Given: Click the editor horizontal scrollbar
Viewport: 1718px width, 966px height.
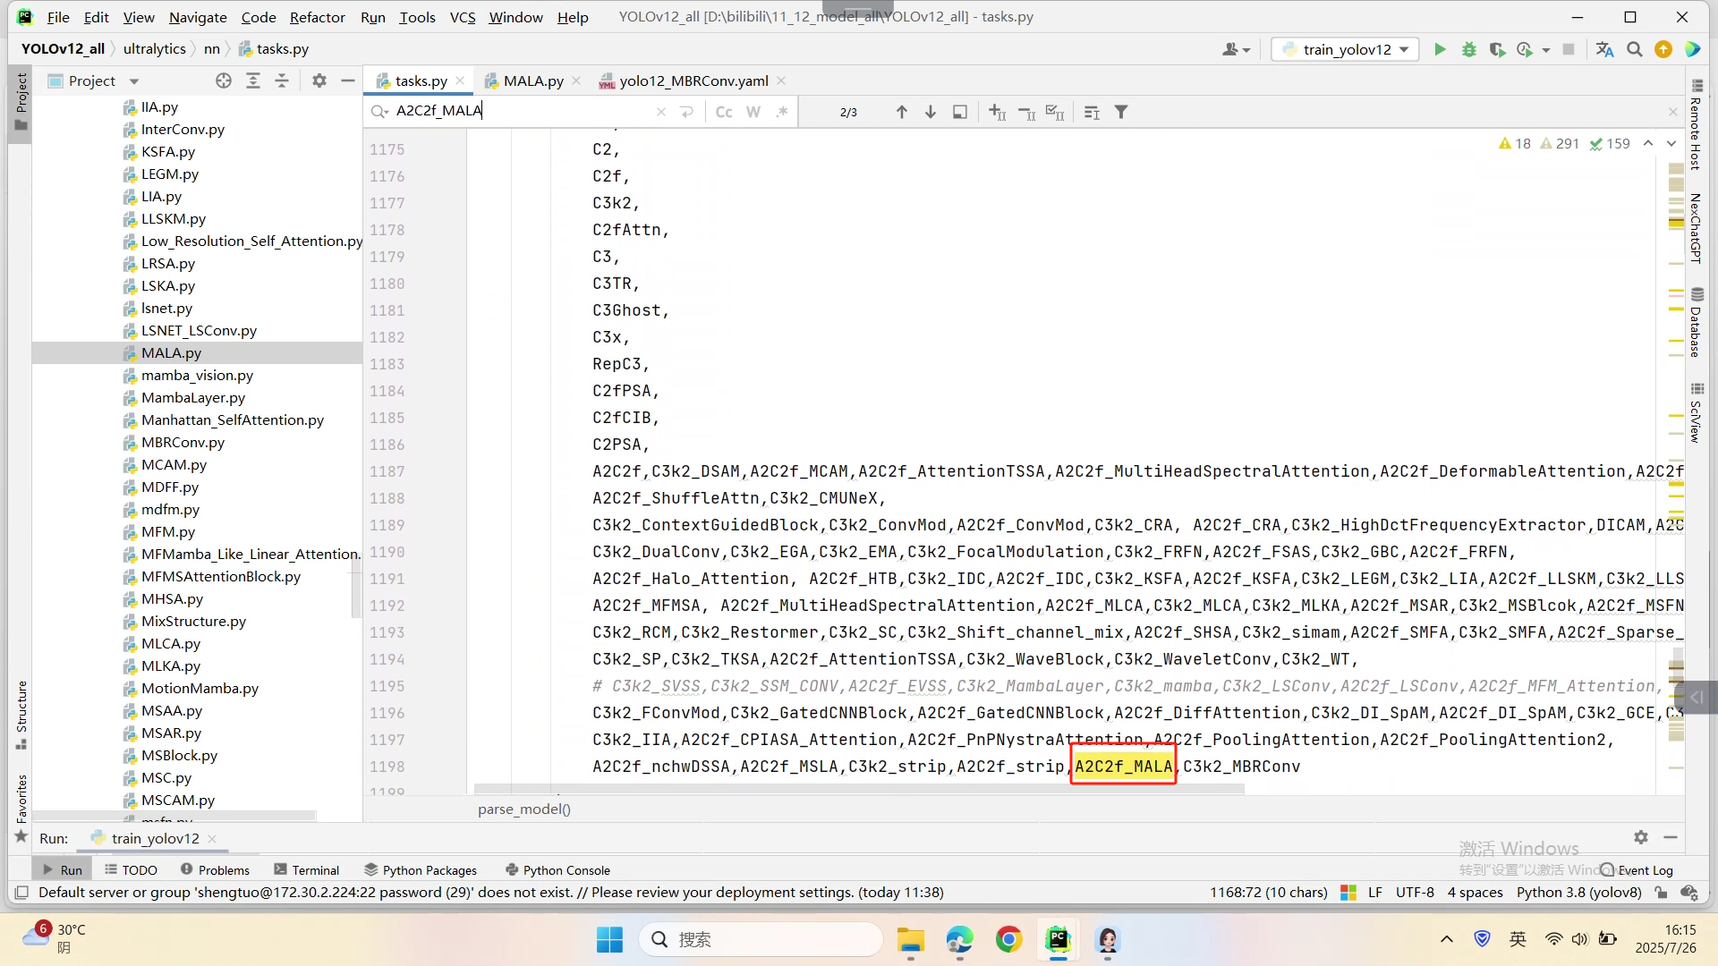Looking at the screenshot, I should (x=859, y=789).
